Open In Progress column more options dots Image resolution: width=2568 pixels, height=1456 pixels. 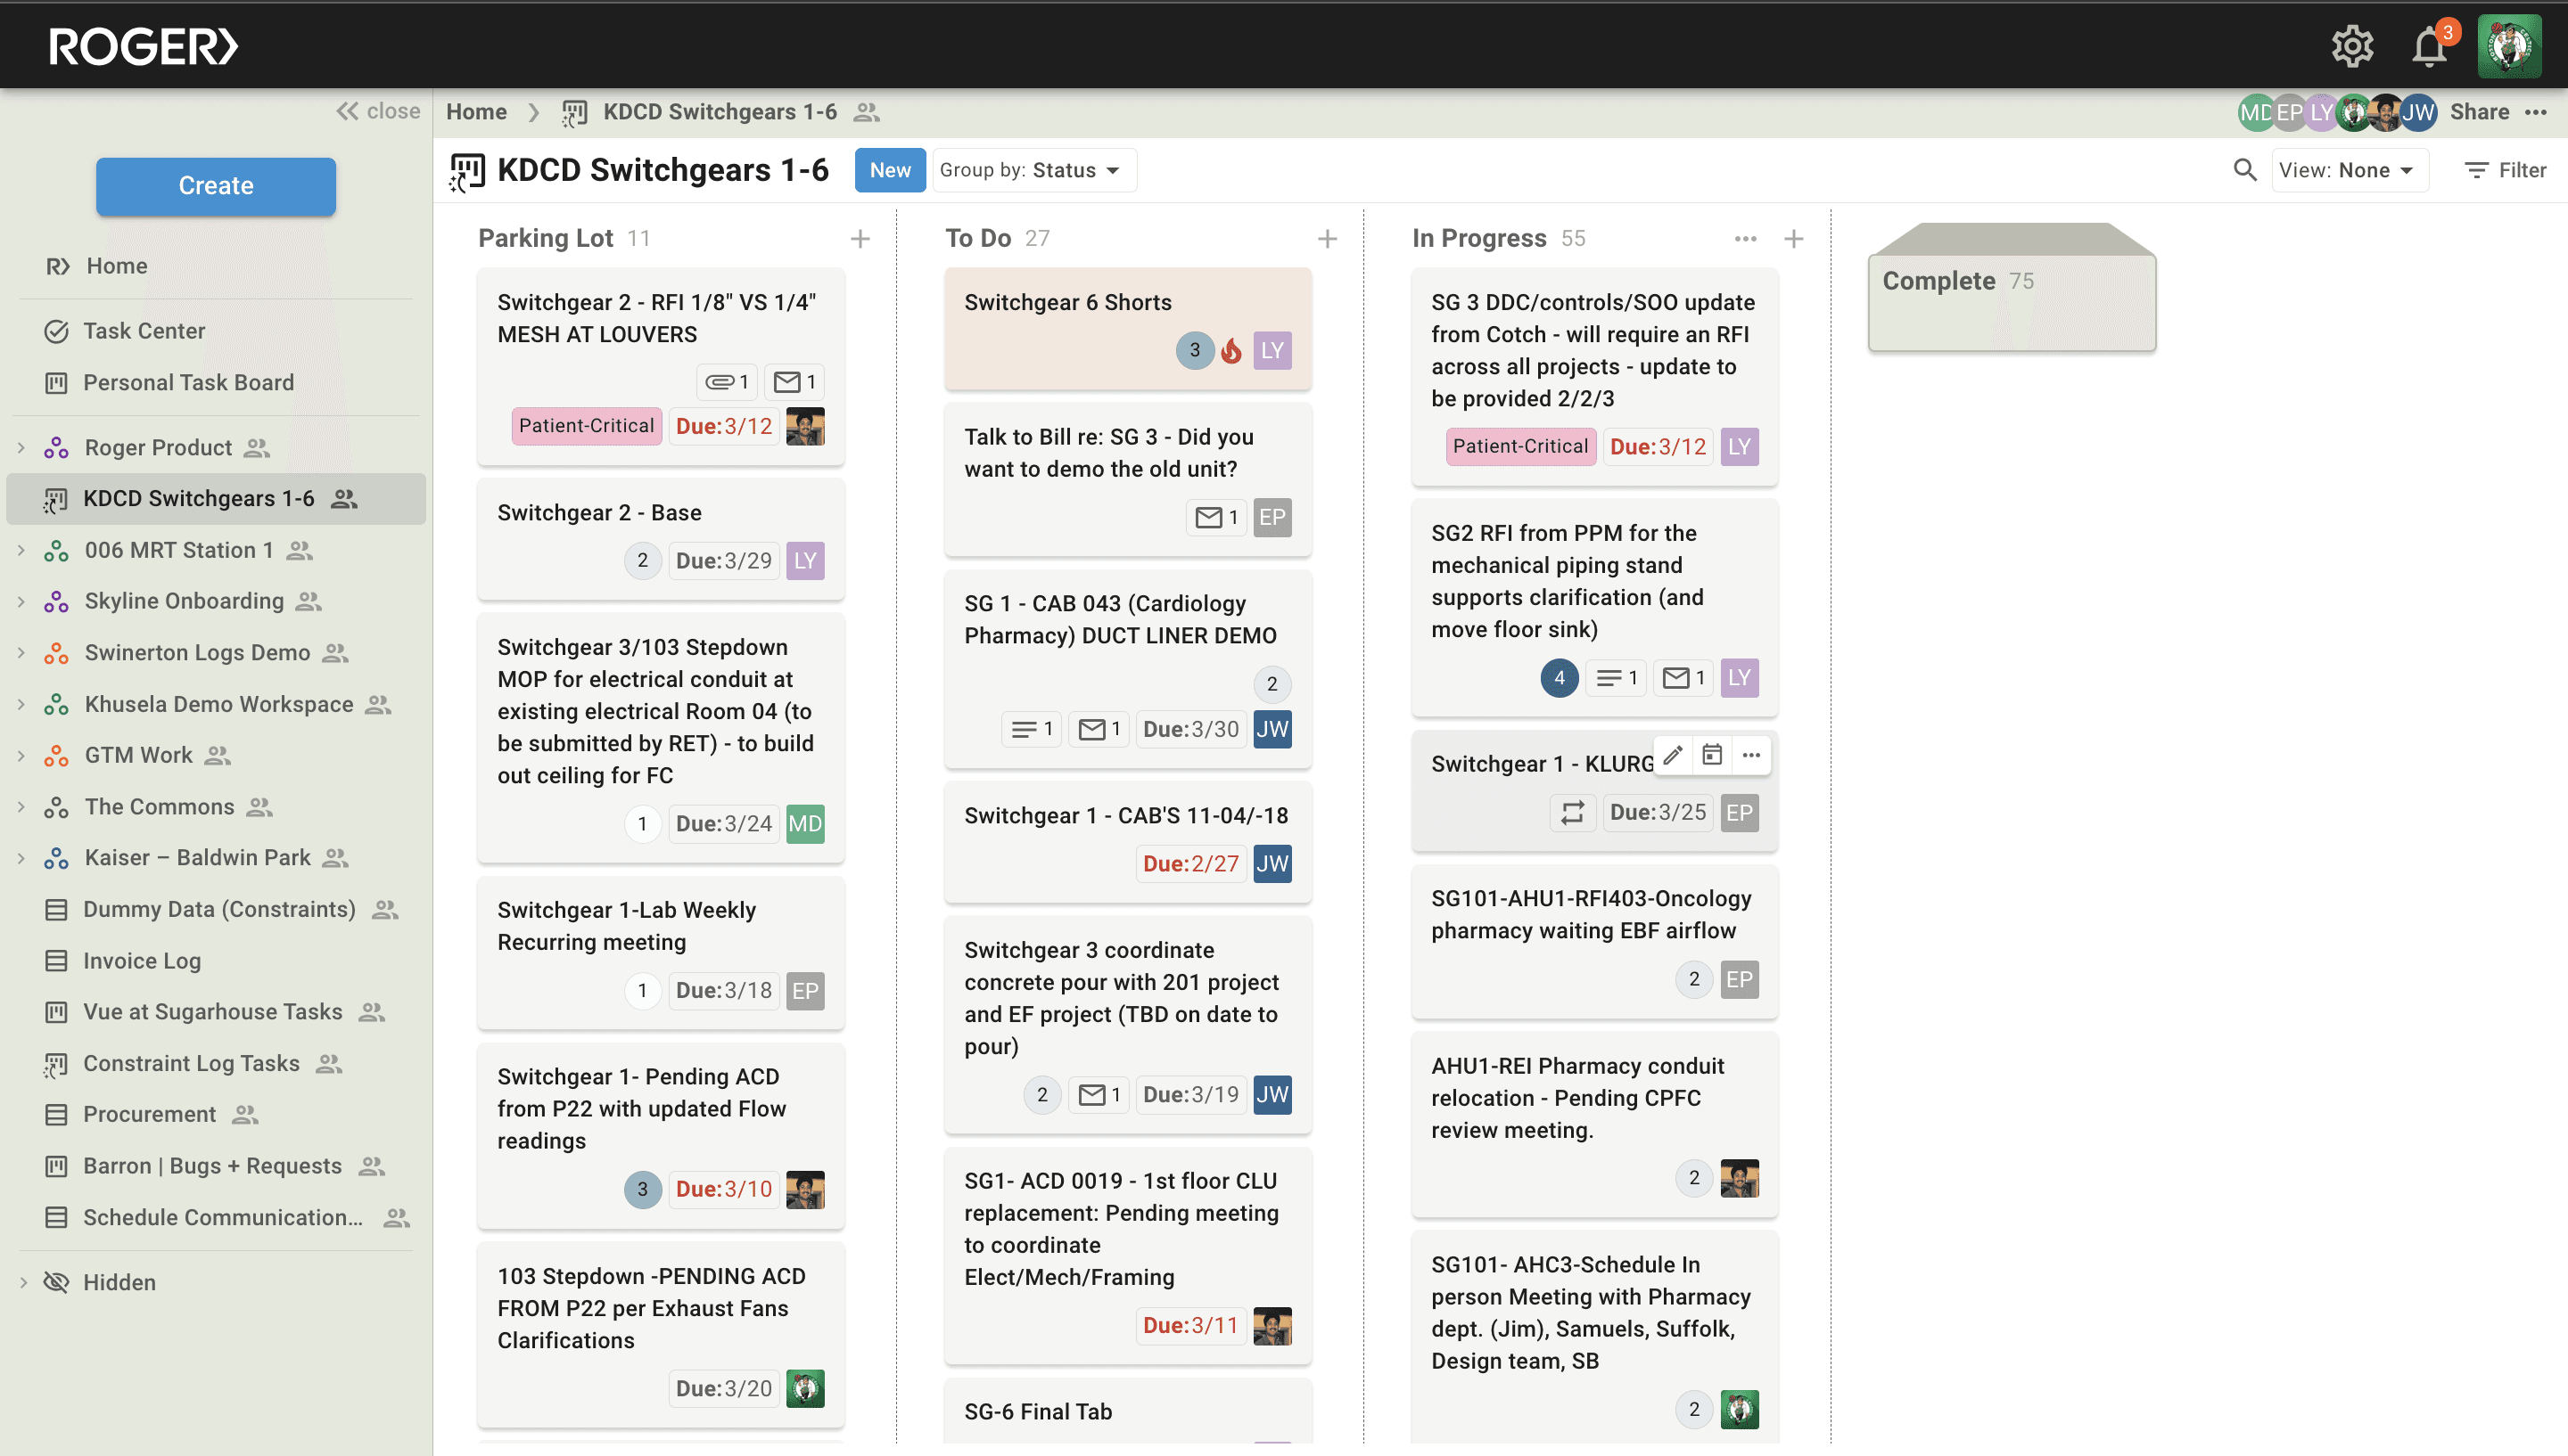coord(1745,239)
